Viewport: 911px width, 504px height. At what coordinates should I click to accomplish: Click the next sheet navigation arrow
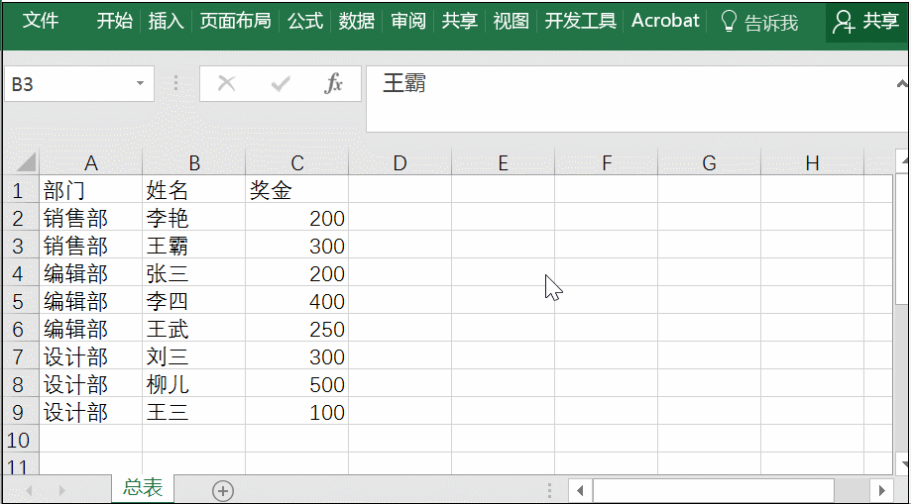(x=62, y=491)
